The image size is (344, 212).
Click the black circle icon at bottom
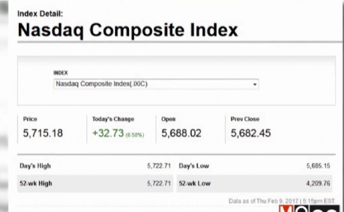coord(302,208)
